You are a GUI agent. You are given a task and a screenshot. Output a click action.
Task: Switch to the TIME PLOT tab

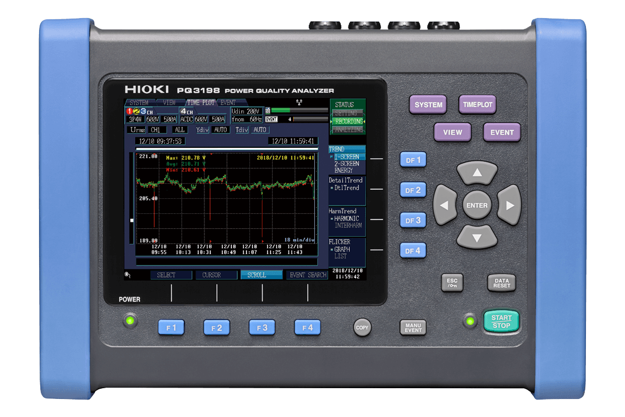tap(203, 103)
